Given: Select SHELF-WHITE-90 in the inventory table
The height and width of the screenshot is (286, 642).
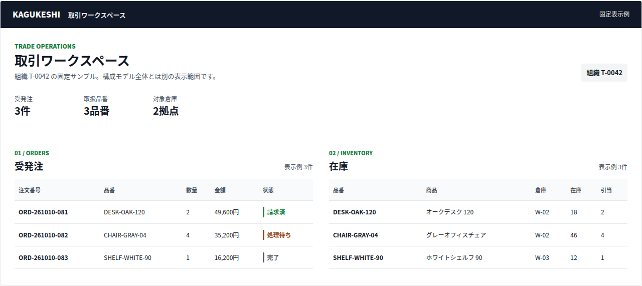Looking at the screenshot, I should click(358, 258).
